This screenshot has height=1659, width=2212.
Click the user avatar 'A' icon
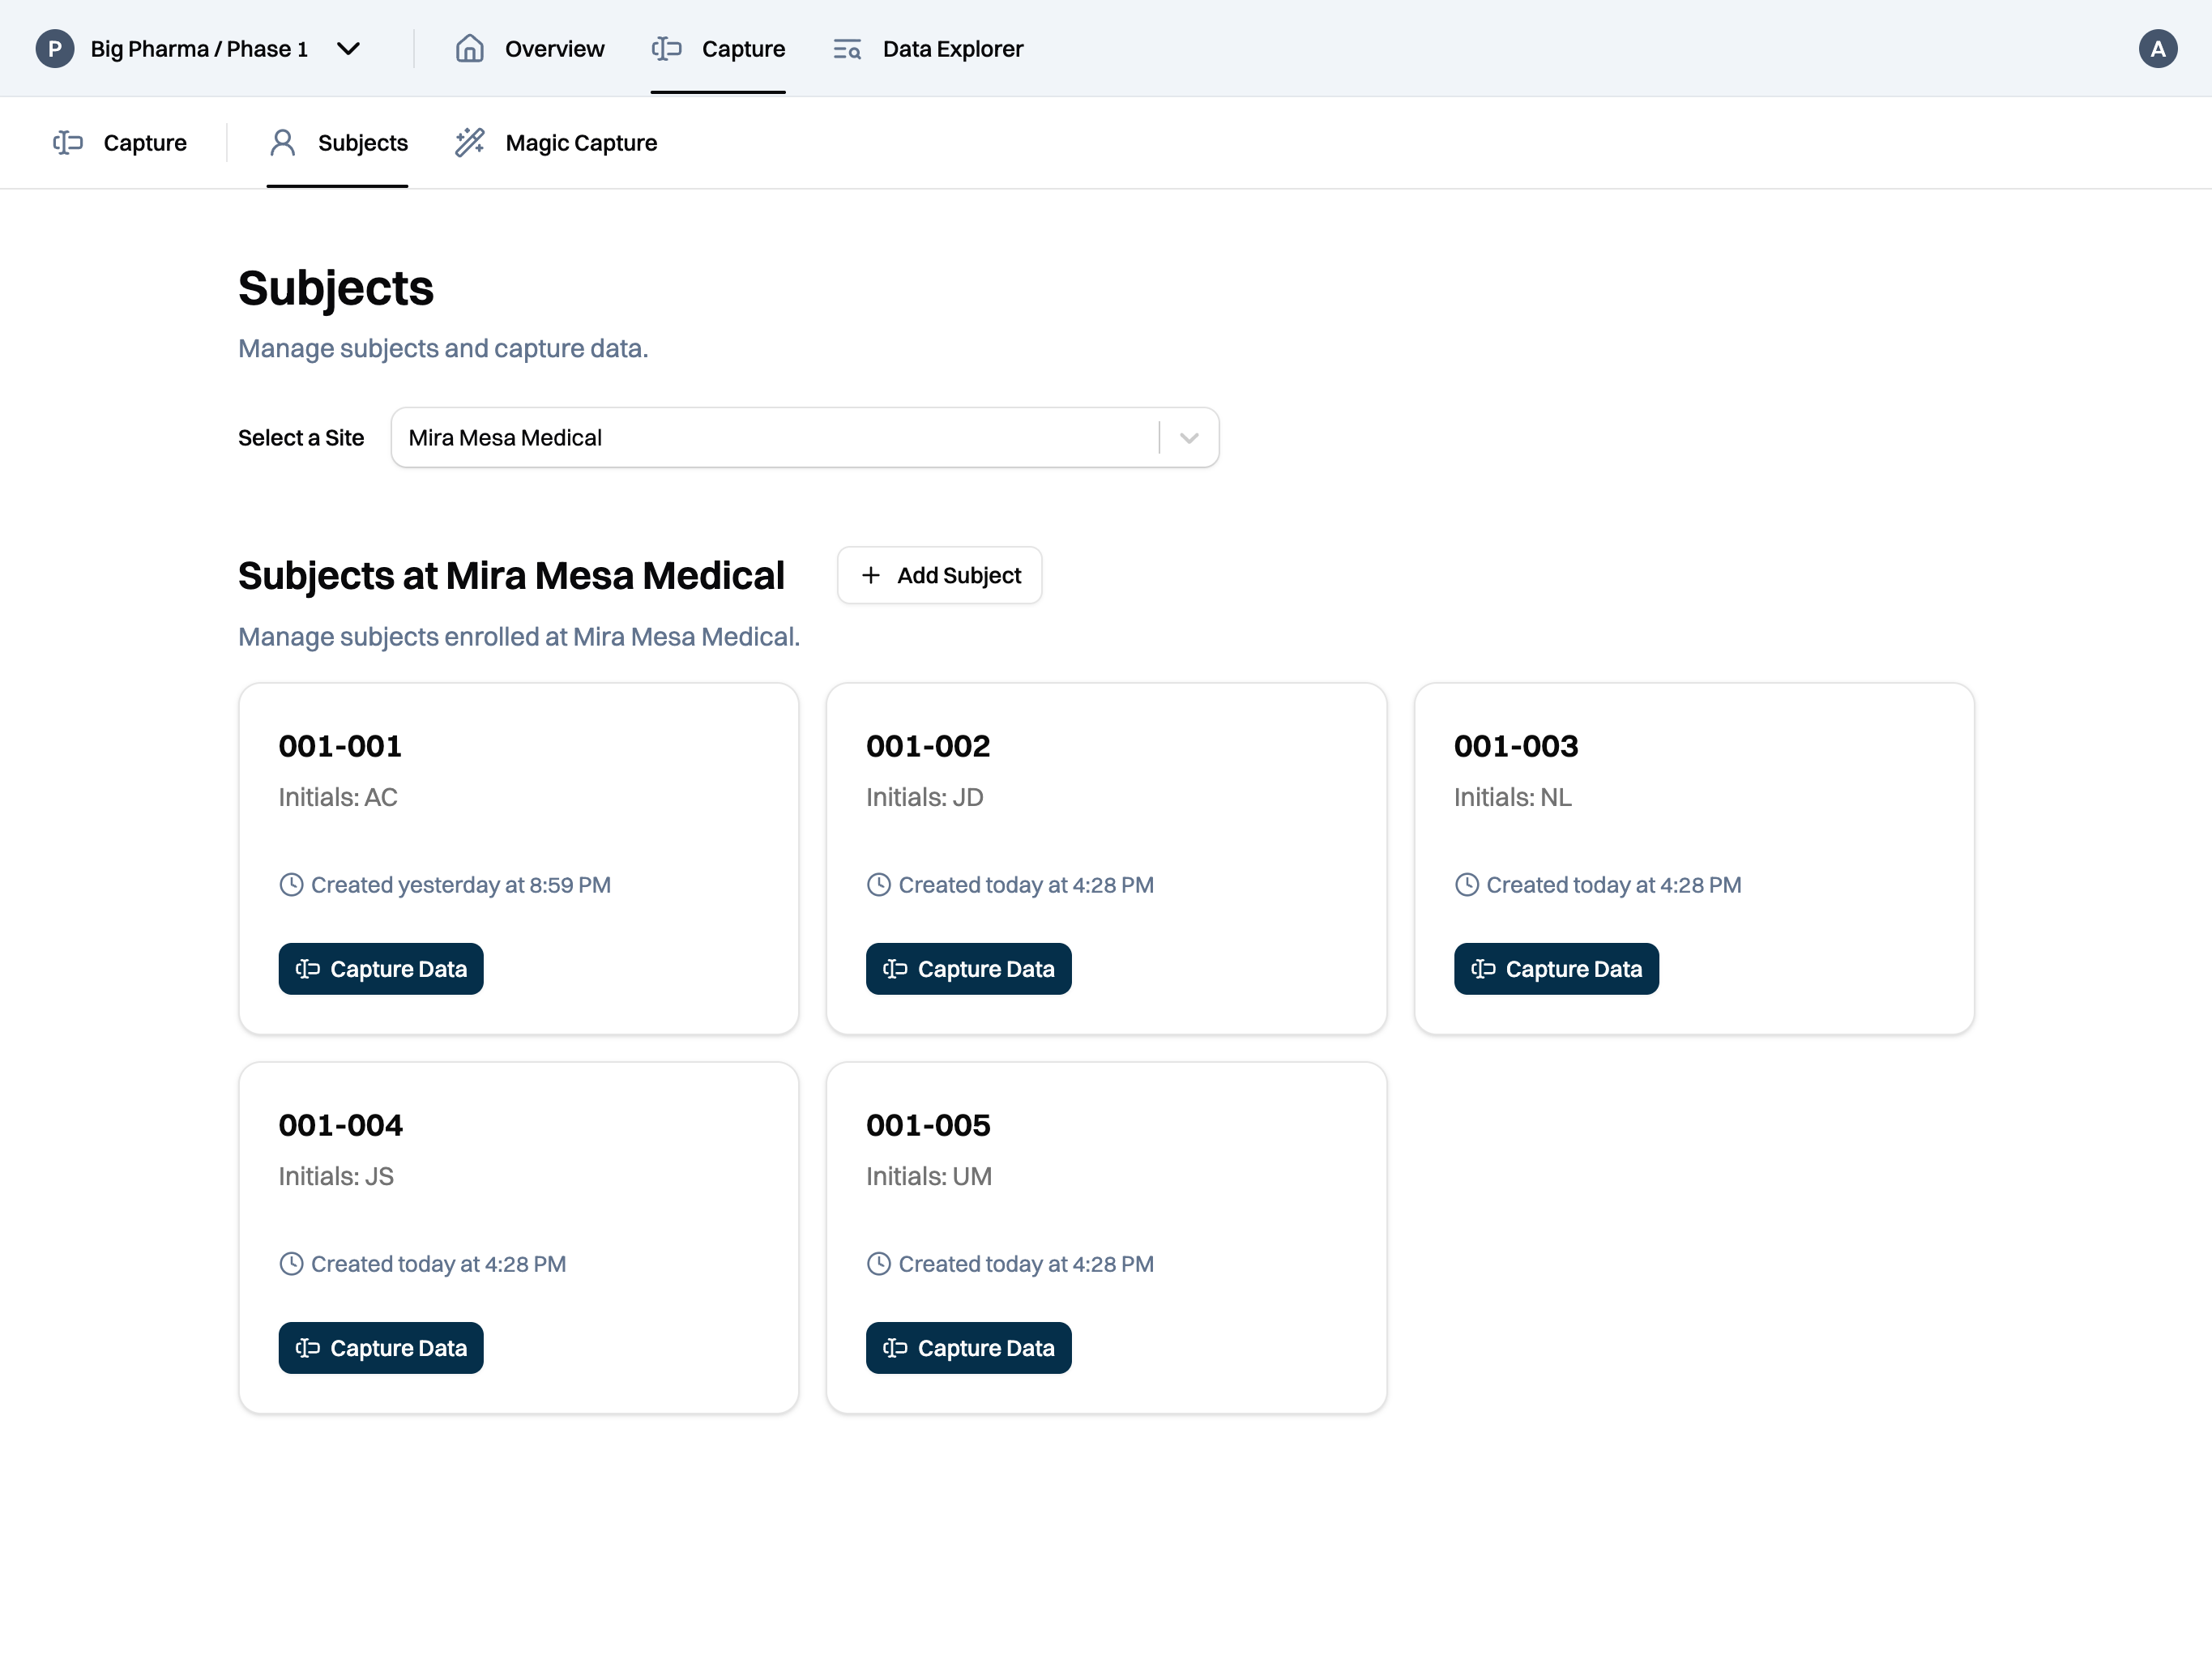(2157, 48)
